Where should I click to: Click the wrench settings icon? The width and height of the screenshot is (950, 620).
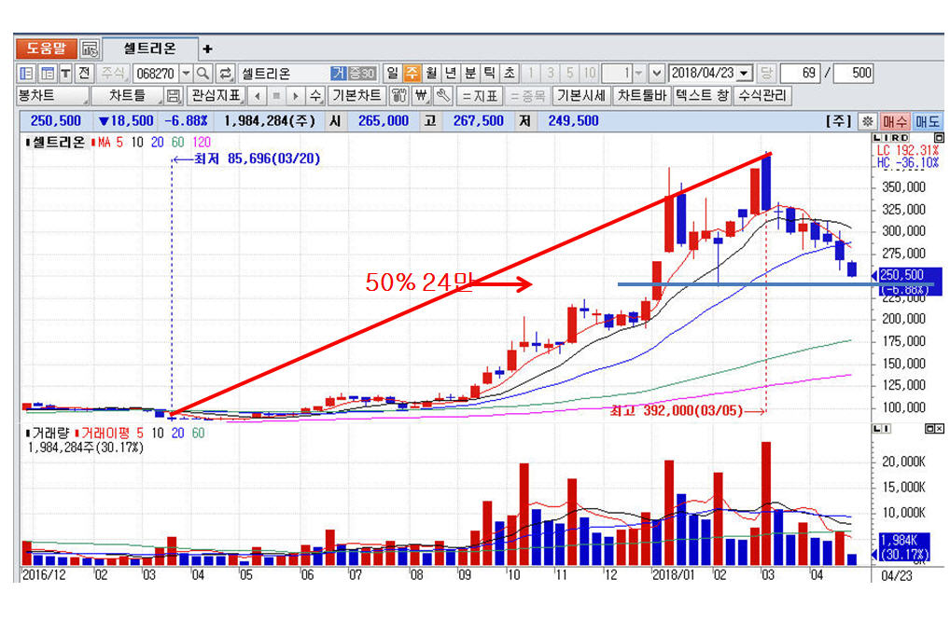coord(443,96)
